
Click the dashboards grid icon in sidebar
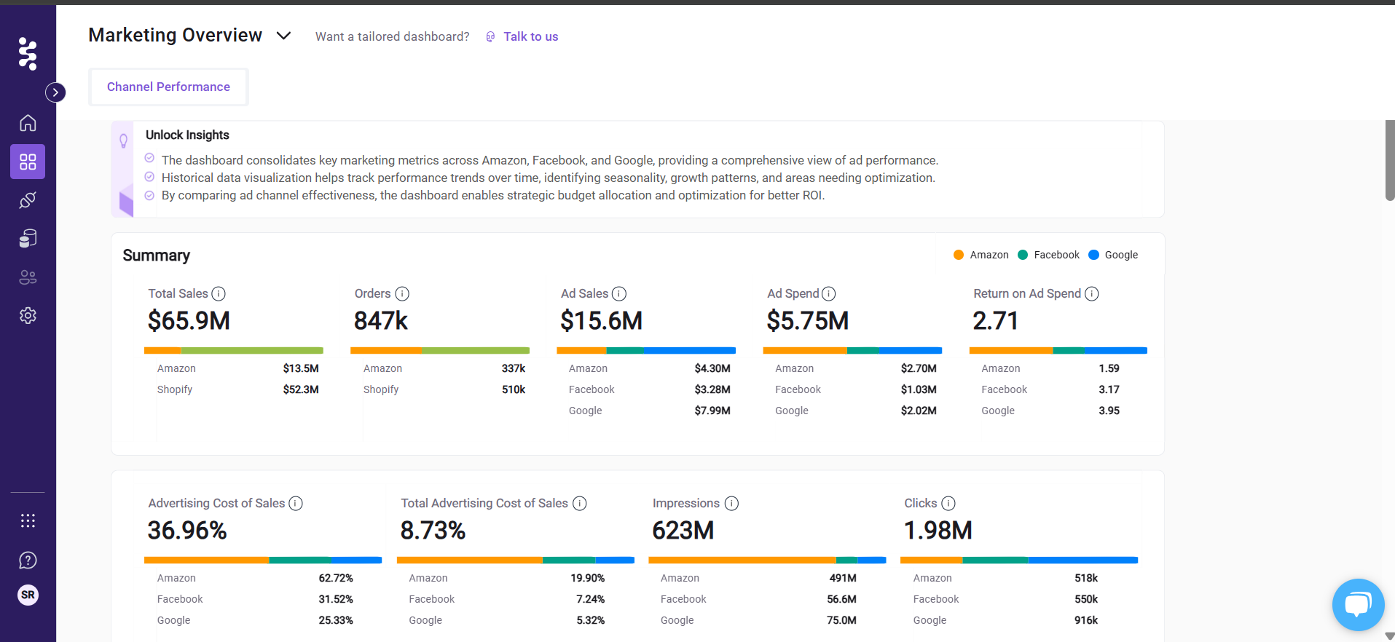[x=28, y=162]
